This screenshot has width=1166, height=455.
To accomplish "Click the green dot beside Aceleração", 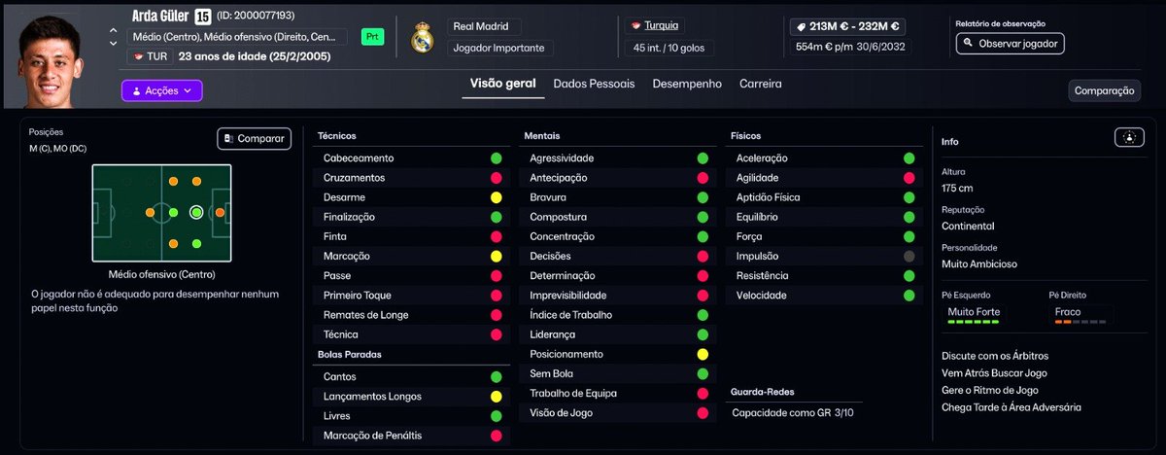I will (909, 157).
